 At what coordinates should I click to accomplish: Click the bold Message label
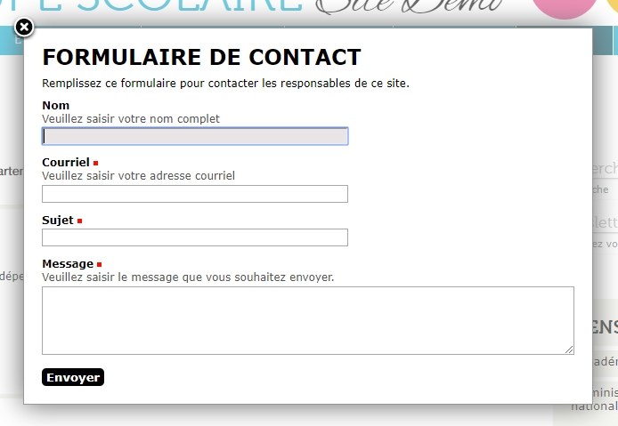(x=68, y=264)
